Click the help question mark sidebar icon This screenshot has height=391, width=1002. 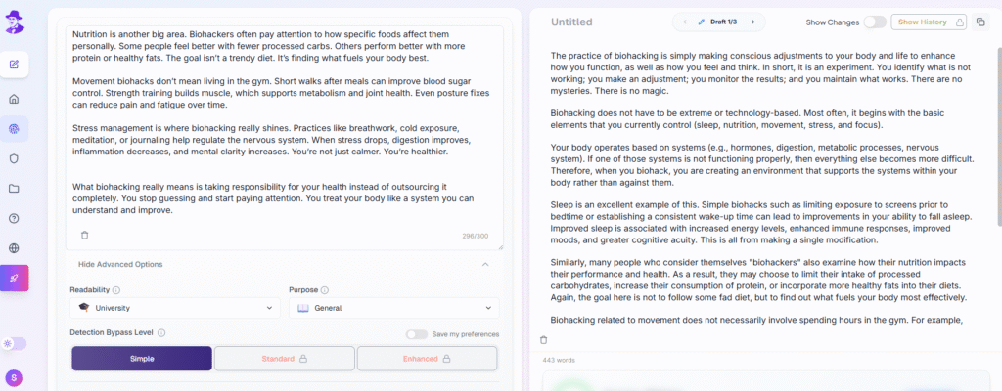(15, 219)
